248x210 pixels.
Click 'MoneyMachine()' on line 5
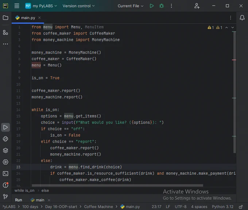[85, 52]
